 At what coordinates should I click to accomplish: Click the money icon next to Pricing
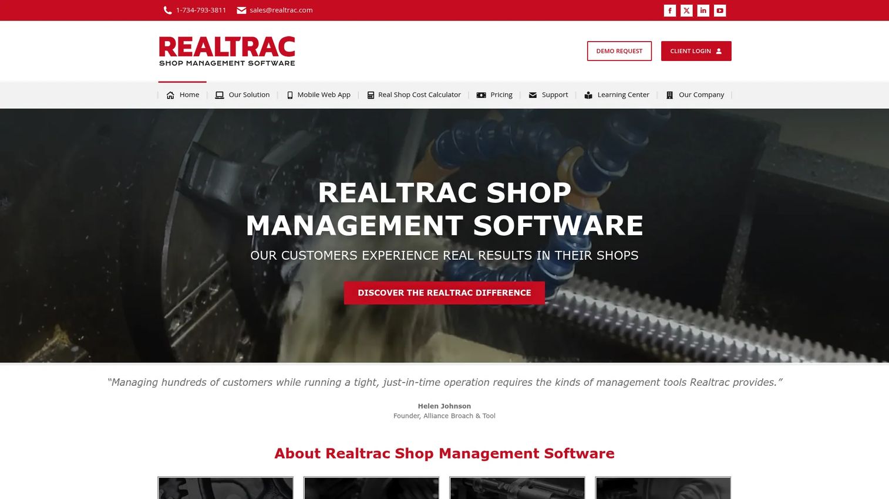(481, 95)
